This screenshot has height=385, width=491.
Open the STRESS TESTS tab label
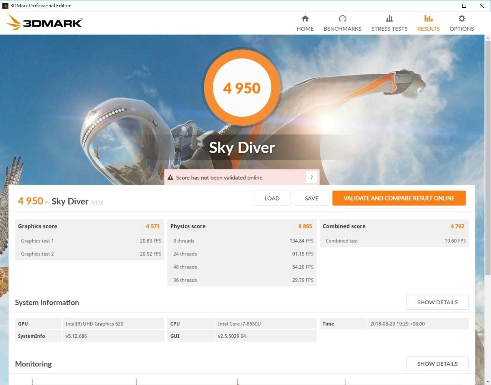389,29
